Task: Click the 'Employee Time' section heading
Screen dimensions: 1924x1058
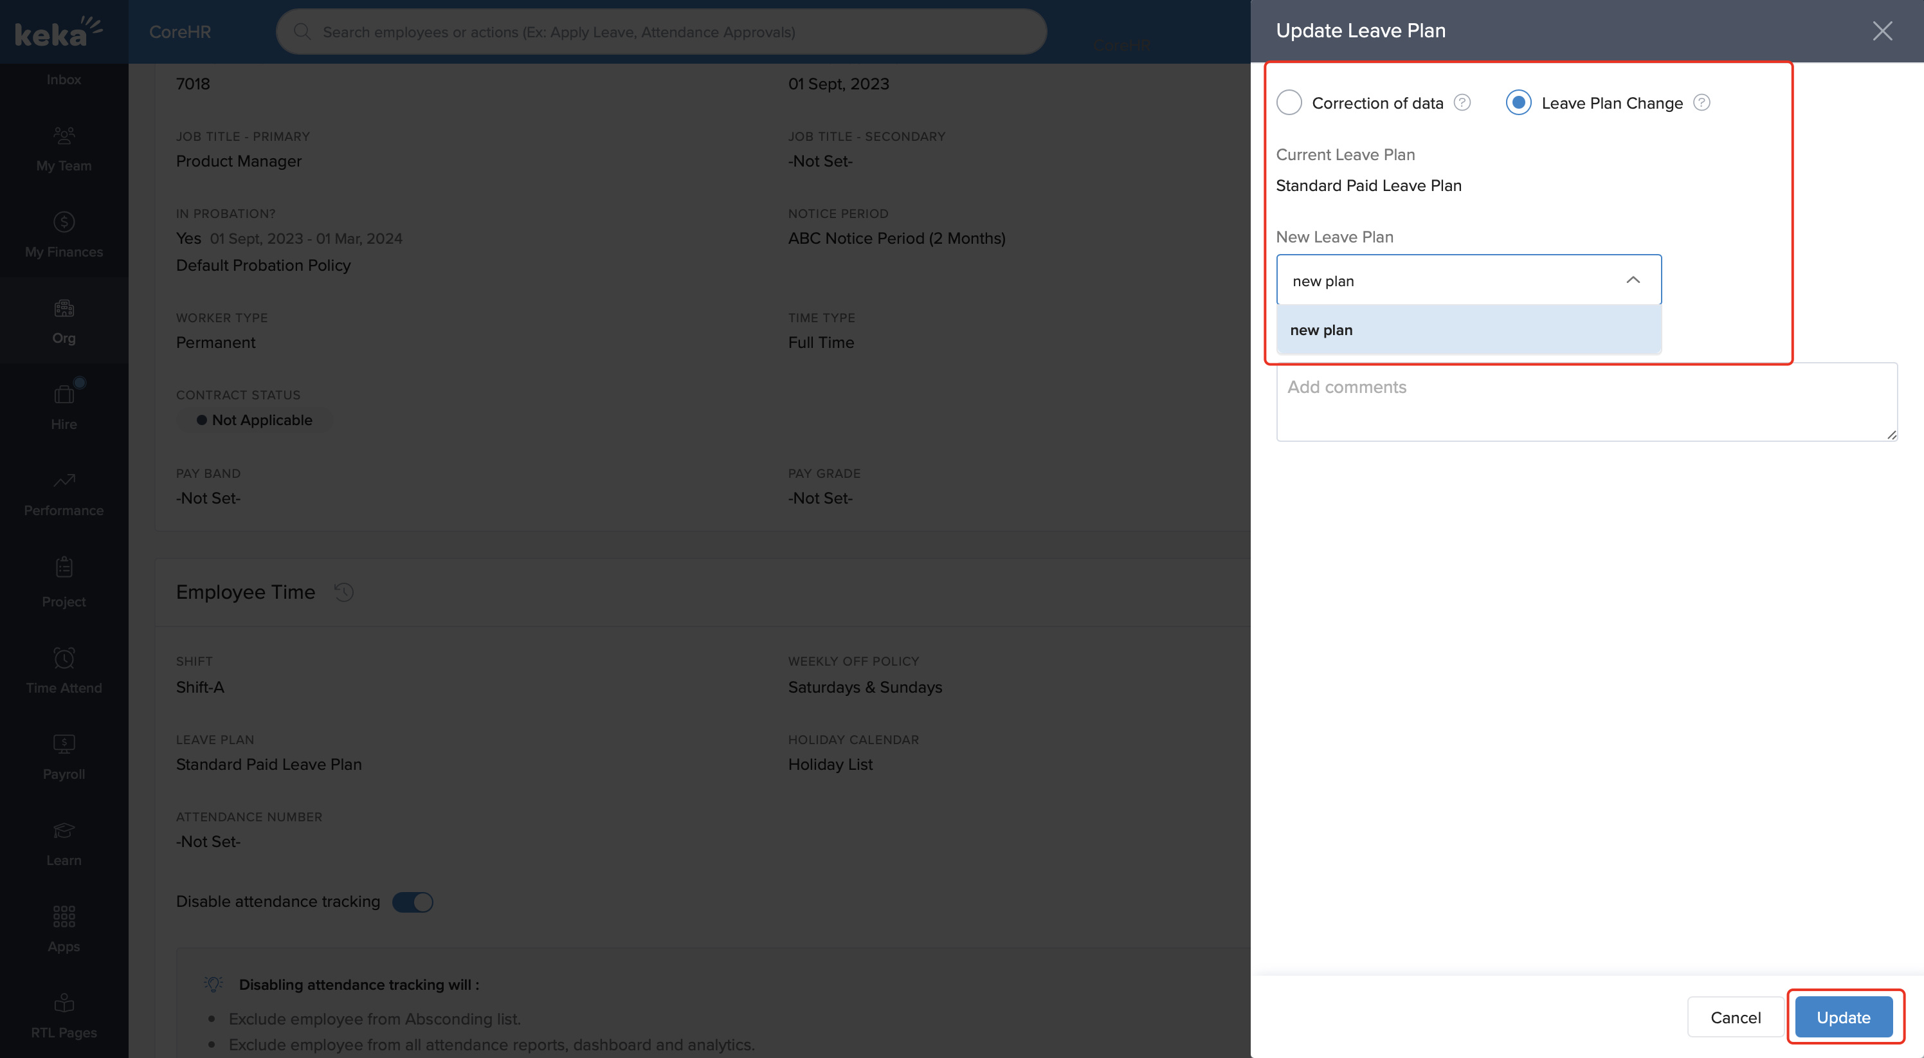Action: coord(246,592)
